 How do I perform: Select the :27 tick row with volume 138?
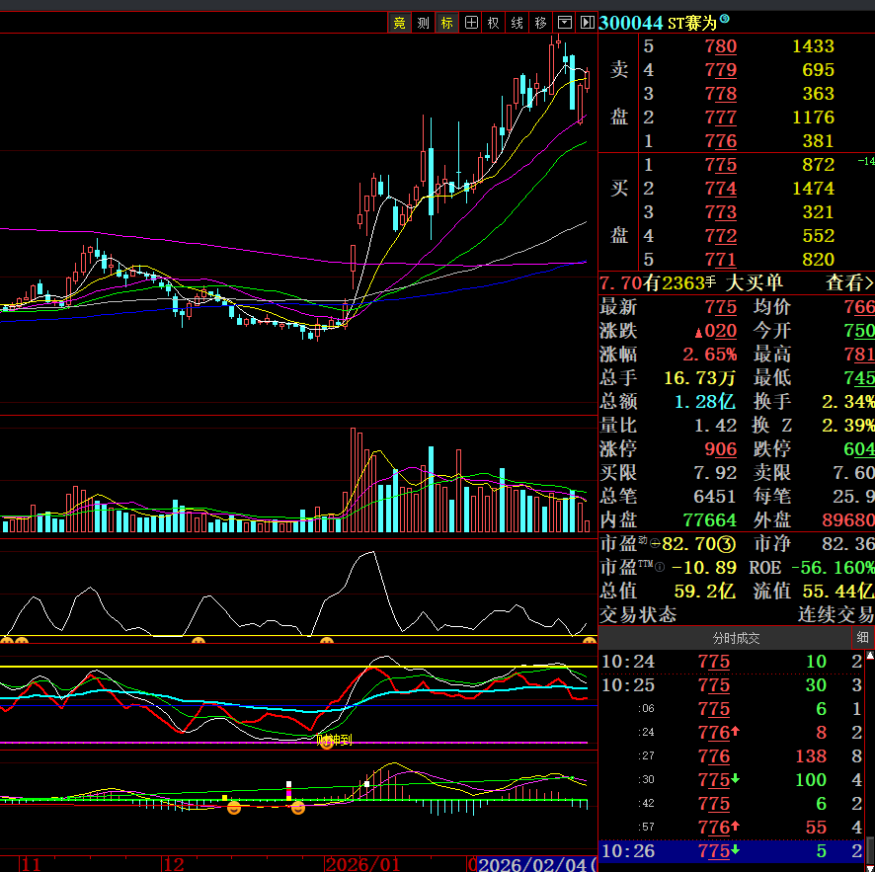(732, 756)
